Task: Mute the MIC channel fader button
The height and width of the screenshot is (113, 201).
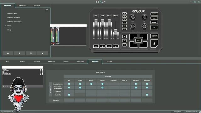Action: (96, 46)
